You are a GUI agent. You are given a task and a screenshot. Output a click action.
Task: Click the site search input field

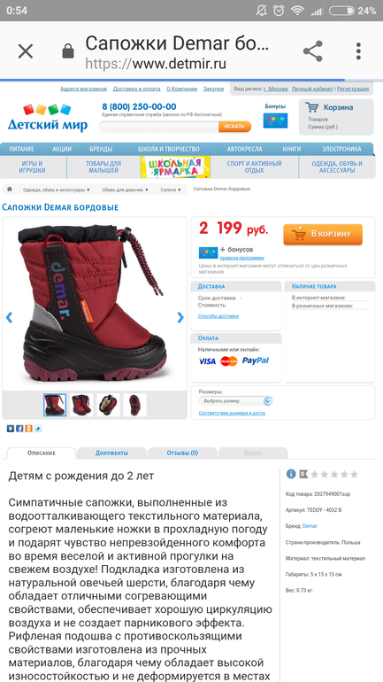point(159,127)
